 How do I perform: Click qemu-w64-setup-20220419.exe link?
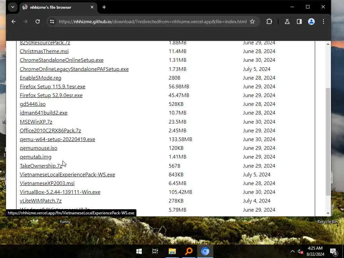pyautogui.click(x=57, y=139)
